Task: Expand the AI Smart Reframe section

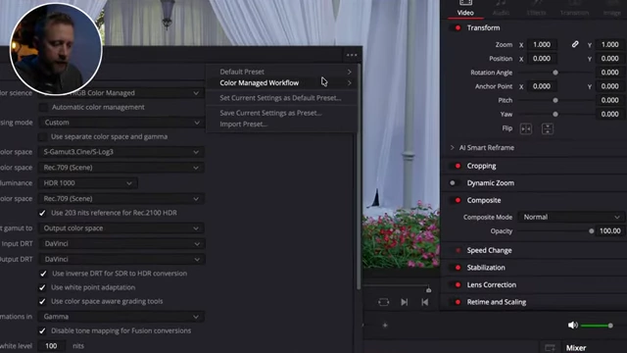Action: point(453,148)
